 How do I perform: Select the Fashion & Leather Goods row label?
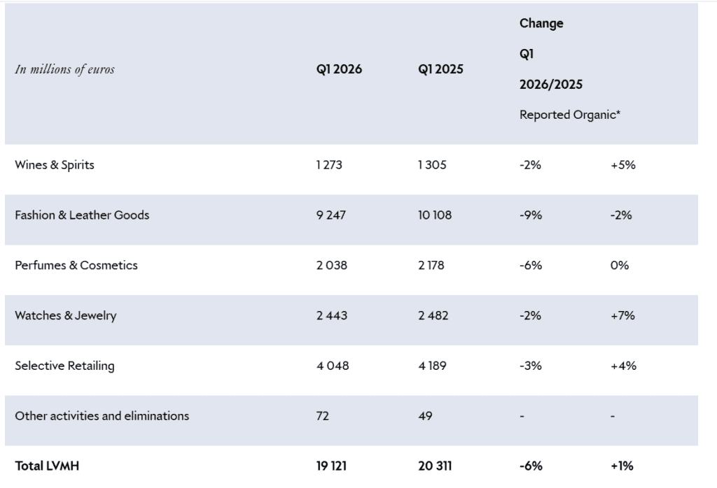tap(82, 215)
